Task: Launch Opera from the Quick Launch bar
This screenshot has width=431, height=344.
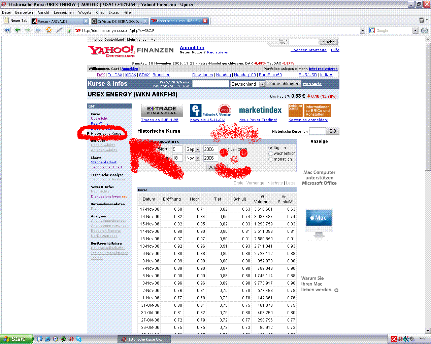Action: coord(71,339)
